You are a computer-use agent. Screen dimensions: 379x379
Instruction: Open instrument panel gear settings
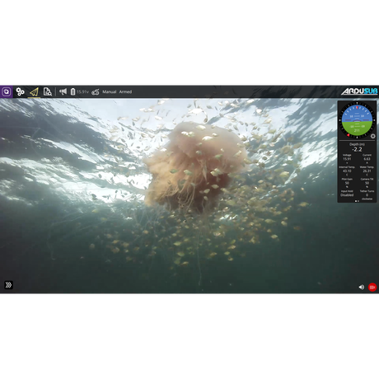(372, 136)
